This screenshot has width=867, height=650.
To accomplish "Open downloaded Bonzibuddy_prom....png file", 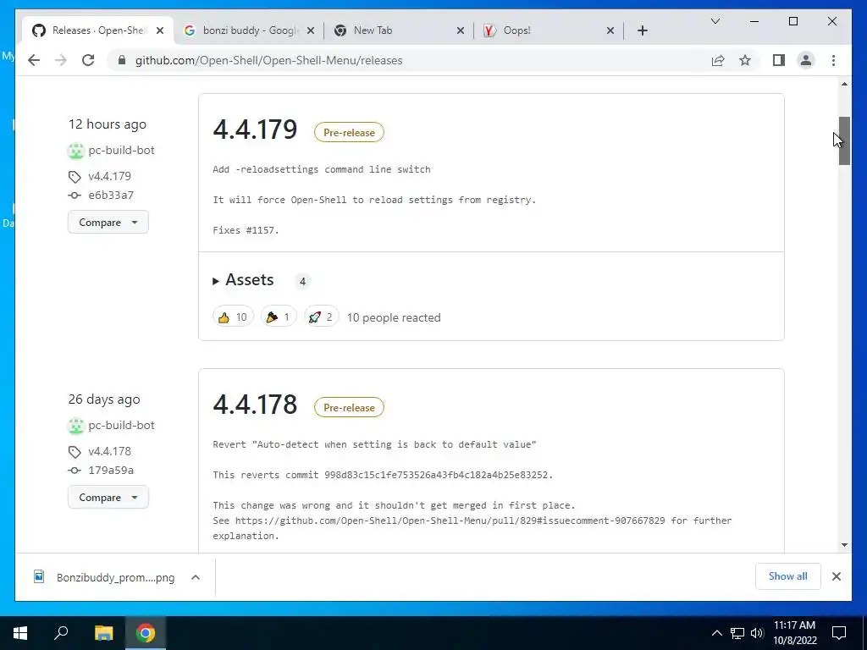I will [x=105, y=577].
